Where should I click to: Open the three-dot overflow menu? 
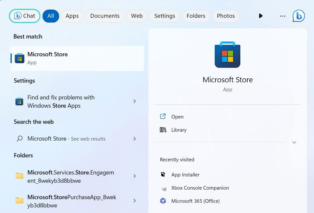[x=282, y=16]
